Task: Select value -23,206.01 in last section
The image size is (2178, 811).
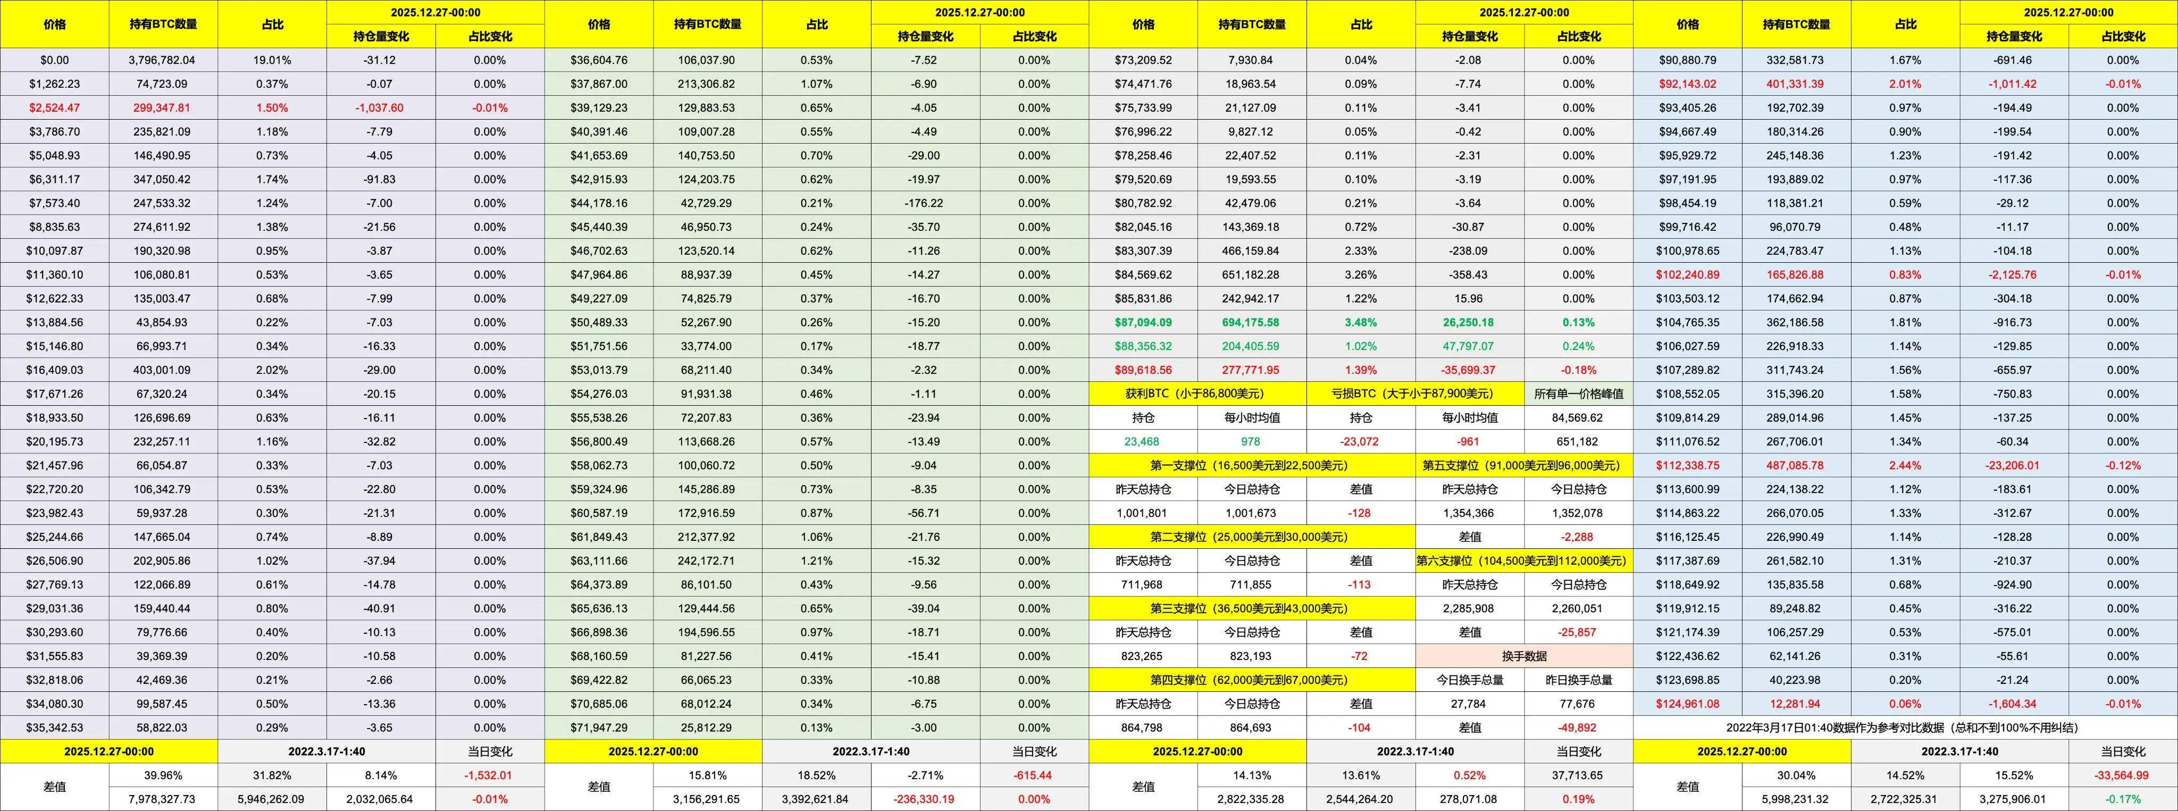Action: [2013, 465]
